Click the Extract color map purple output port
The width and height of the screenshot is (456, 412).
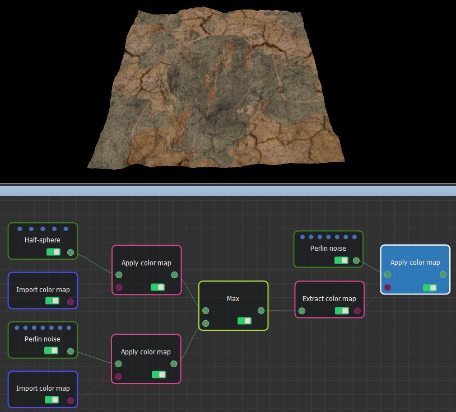(x=357, y=311)
